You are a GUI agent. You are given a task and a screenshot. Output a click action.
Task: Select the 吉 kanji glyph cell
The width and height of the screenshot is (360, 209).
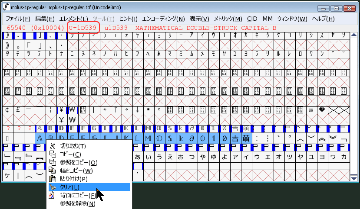point(235,138)
